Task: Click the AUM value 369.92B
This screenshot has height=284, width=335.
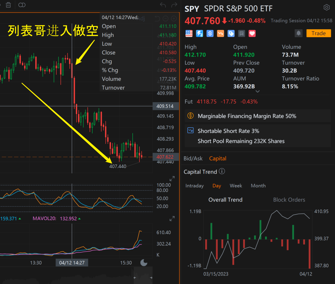Action: click(244, 86)
